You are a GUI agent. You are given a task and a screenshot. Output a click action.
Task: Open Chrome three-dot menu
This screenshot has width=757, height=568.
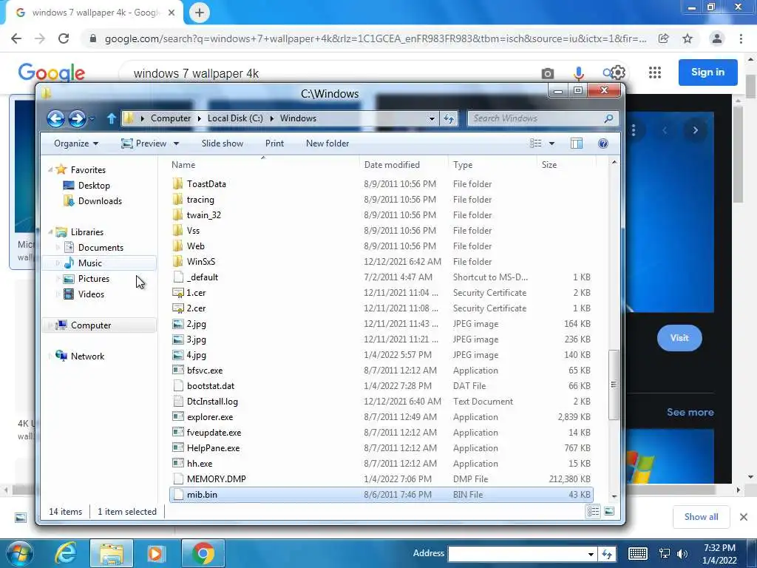741,38
